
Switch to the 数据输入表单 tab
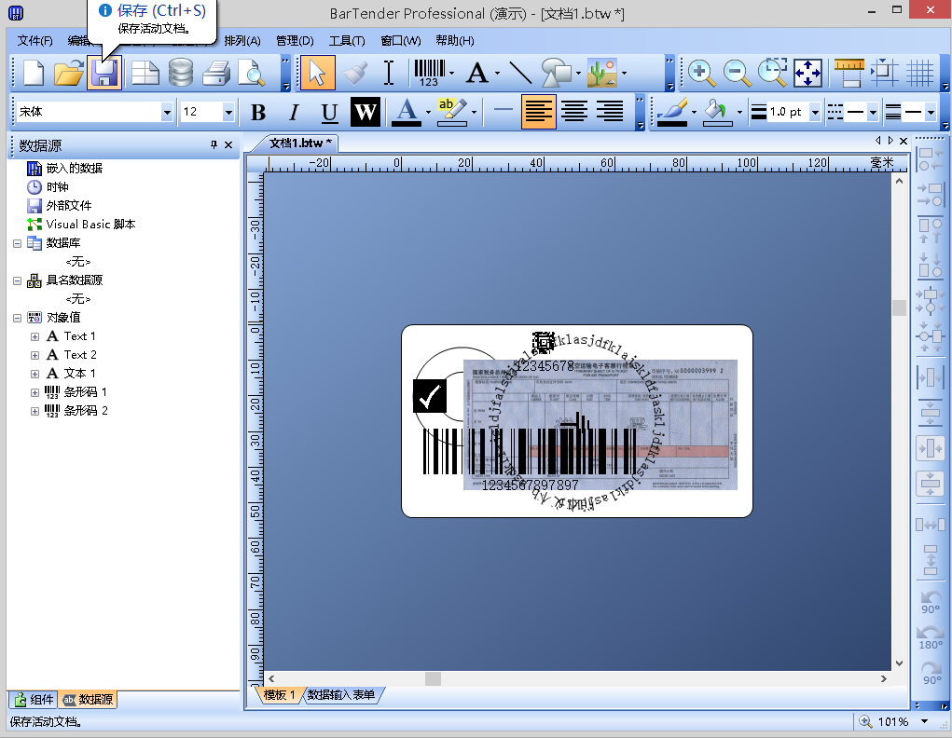[x=340, y=695]
